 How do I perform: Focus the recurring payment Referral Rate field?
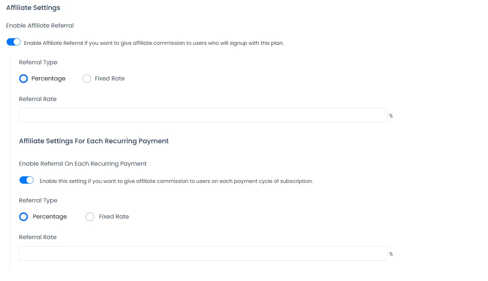pos(203,253)
